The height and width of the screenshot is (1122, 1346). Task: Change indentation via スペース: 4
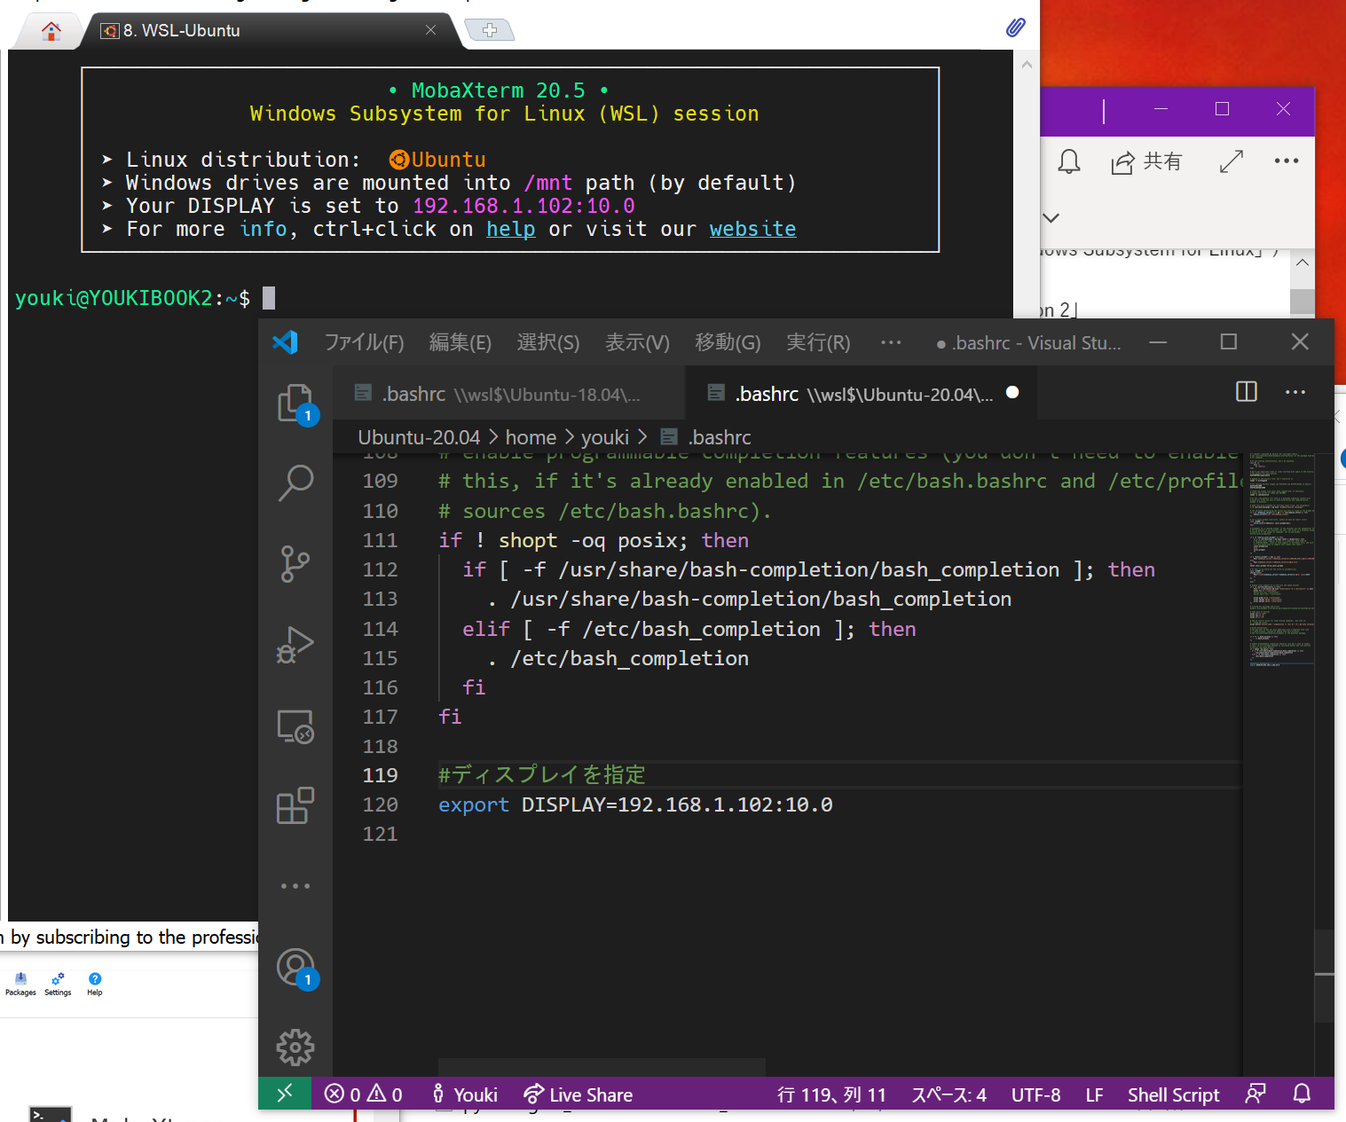(x=948, y=1095)
